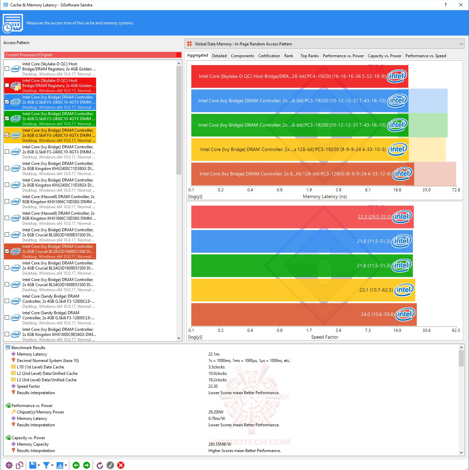469x470 pixels.
Task: Click the results panel vertical scrollbar thumb
Action: click(x=461, y=358)
